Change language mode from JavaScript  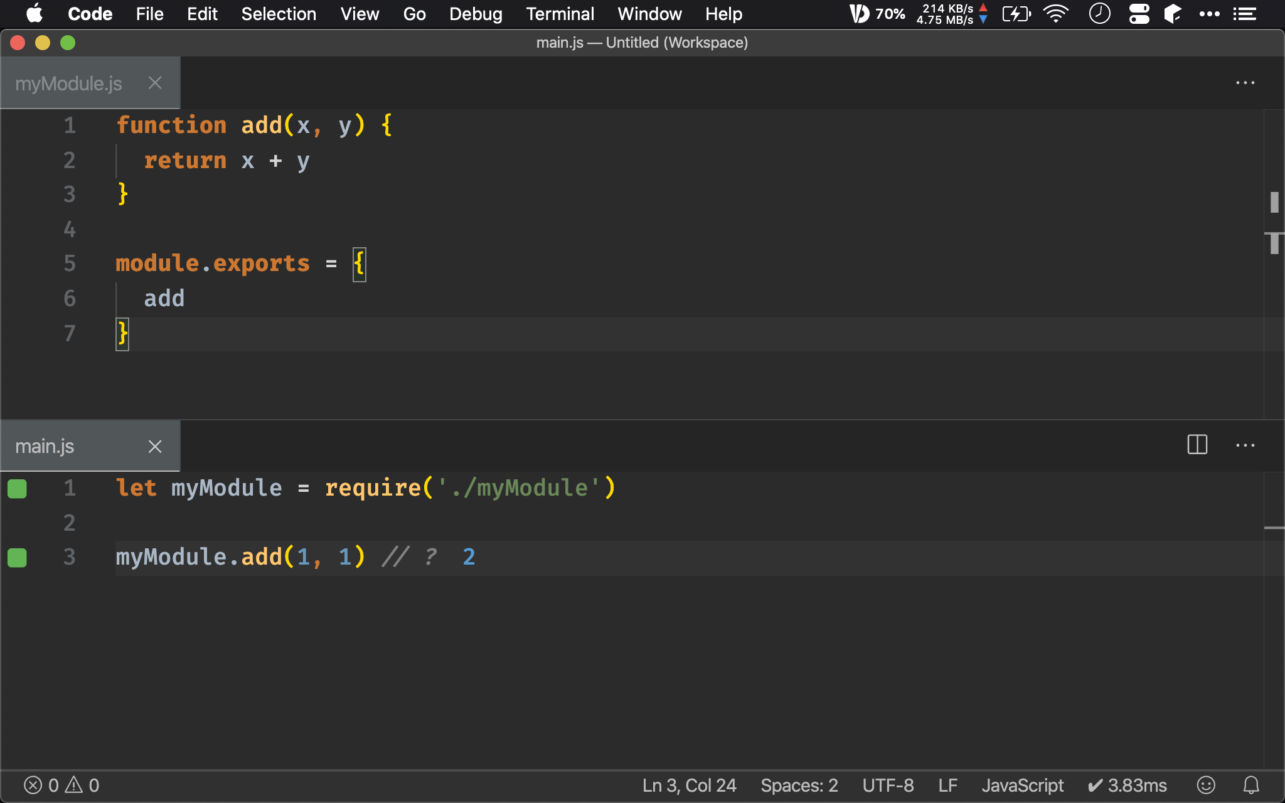coord(1022,785)
